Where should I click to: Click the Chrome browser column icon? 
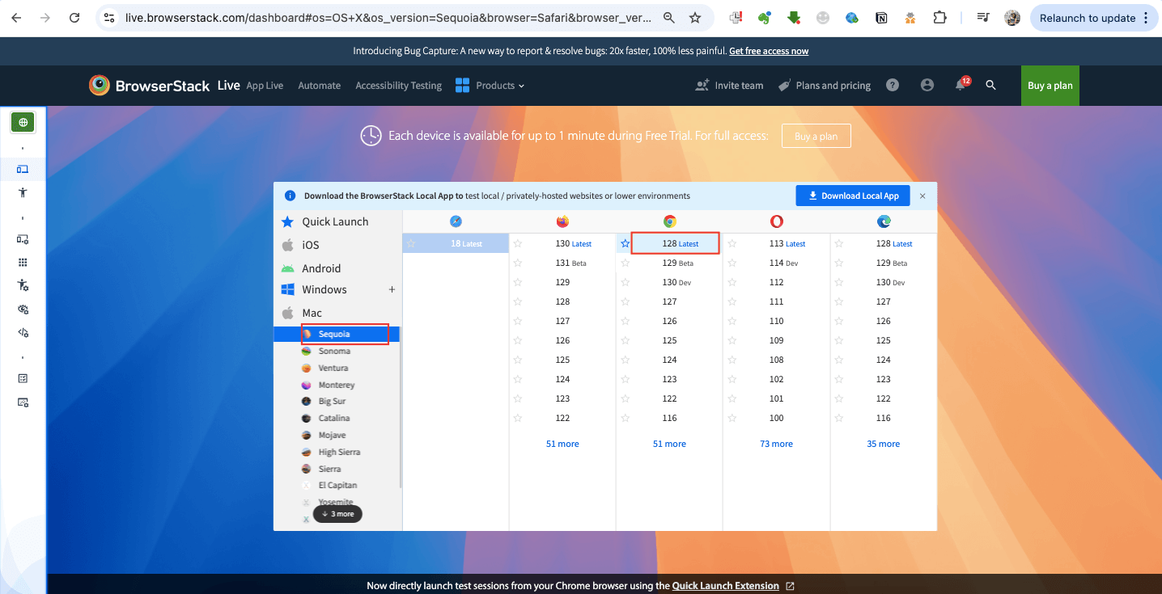pyautogui.click(x=670, y=221)
